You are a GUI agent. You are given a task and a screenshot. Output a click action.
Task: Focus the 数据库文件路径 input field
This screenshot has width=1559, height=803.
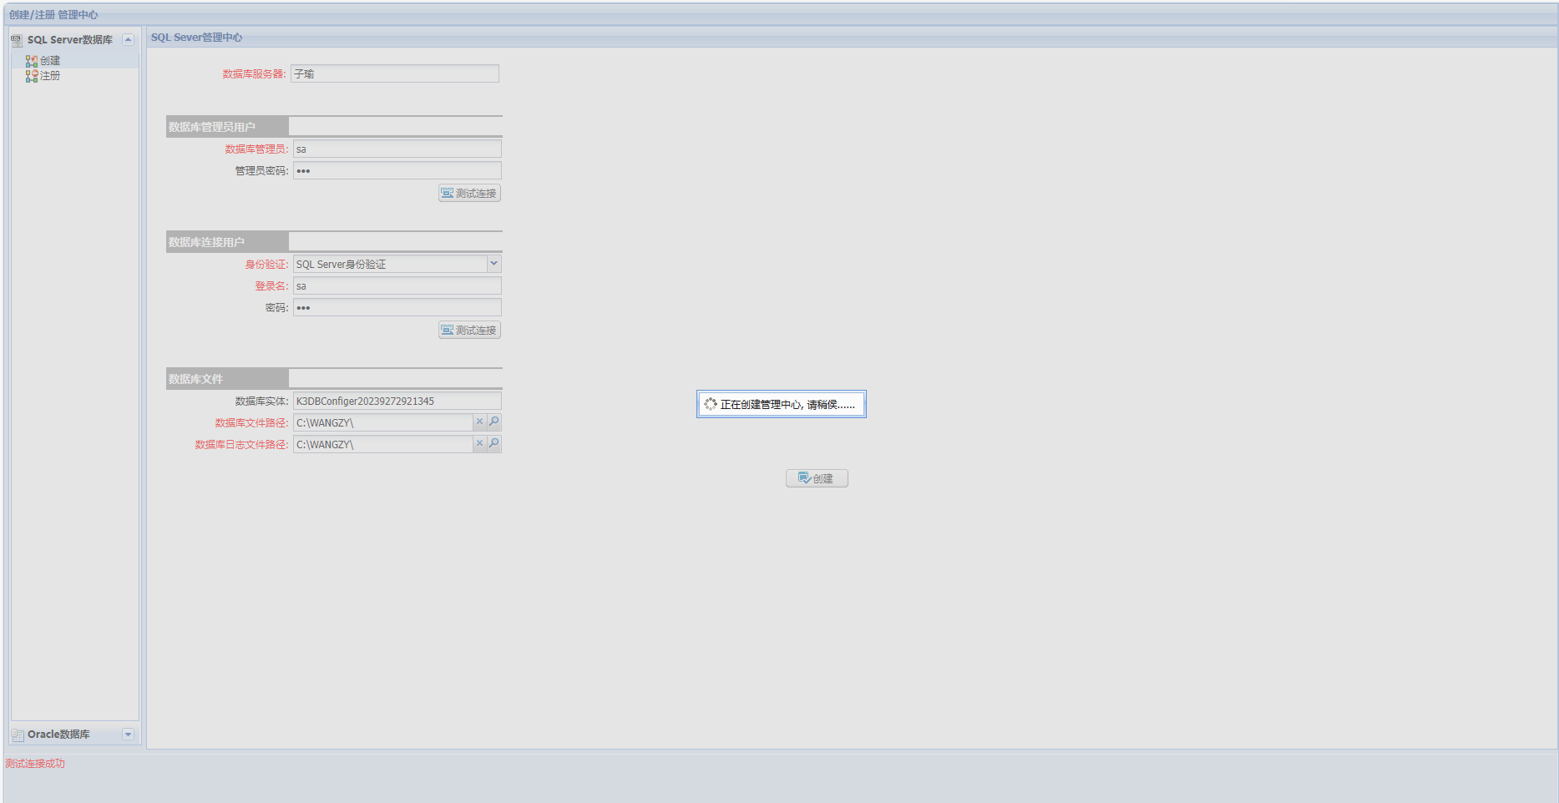coord(383,422)
